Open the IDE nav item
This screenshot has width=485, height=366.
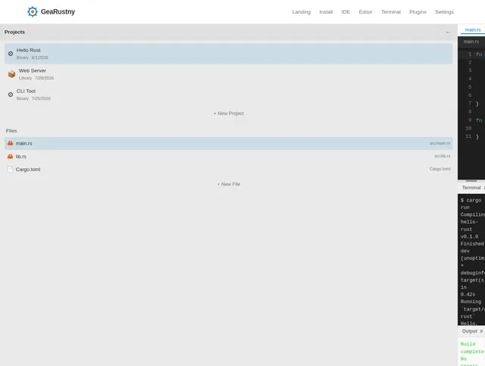coord(346,12)
